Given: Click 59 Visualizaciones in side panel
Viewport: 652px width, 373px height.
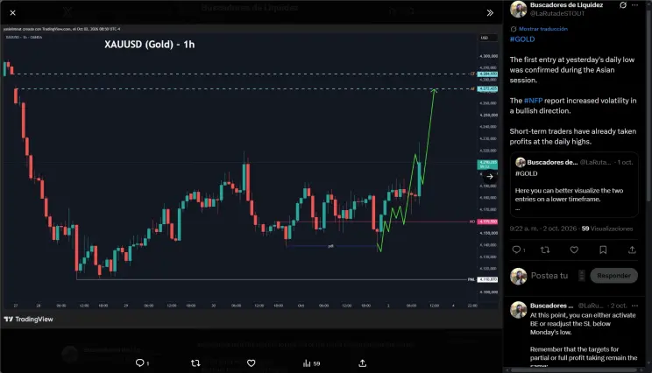Looking at the screenshot, I should (x=607, y=229).
